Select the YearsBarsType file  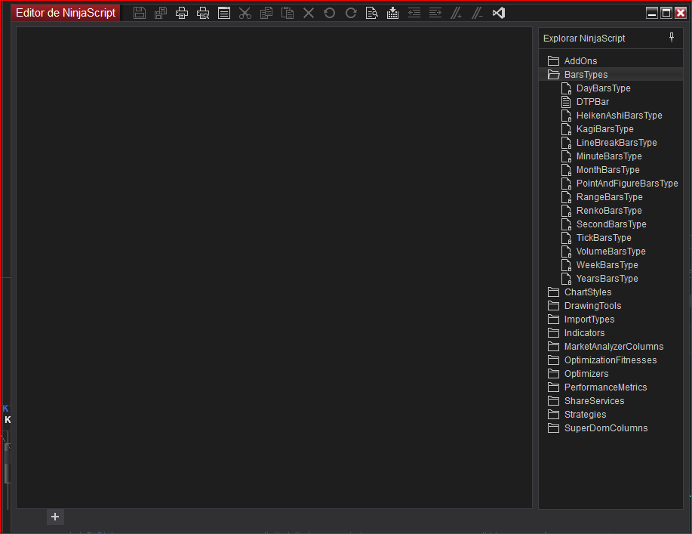[x=600, y=279]
